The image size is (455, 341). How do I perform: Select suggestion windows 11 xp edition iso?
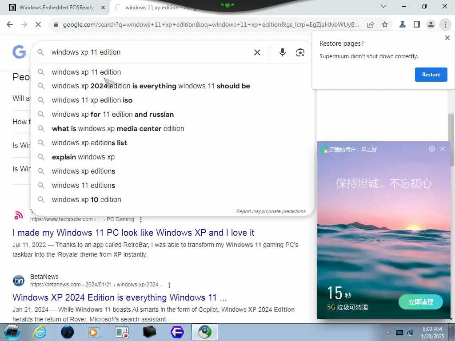[x=172, y=100]
